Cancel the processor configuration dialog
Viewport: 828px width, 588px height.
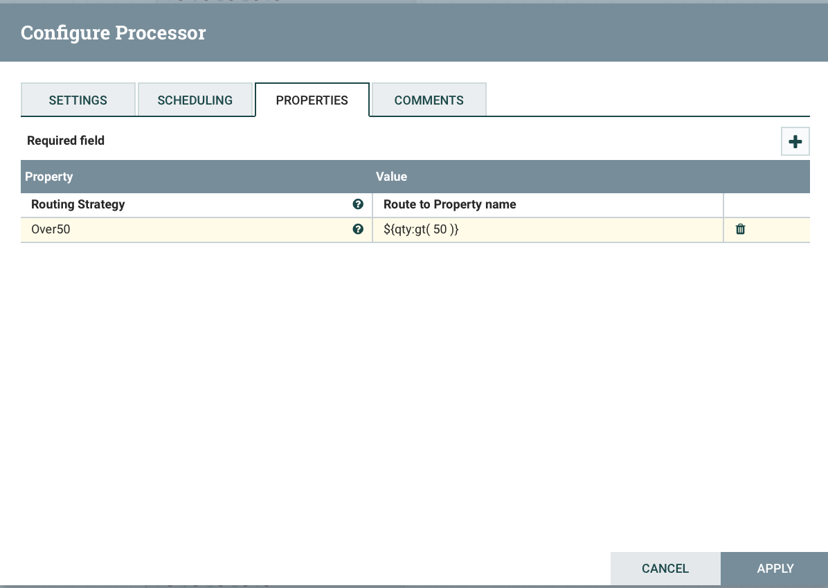point(665,568)
